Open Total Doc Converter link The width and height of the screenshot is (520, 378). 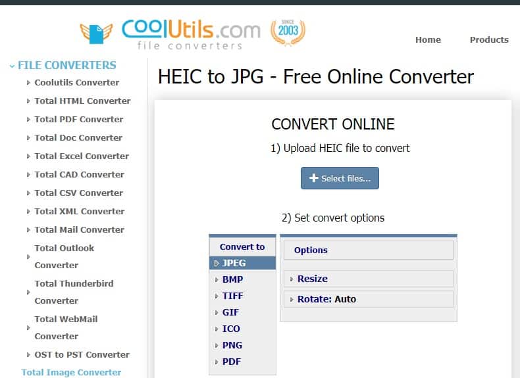tap(78, 138)
